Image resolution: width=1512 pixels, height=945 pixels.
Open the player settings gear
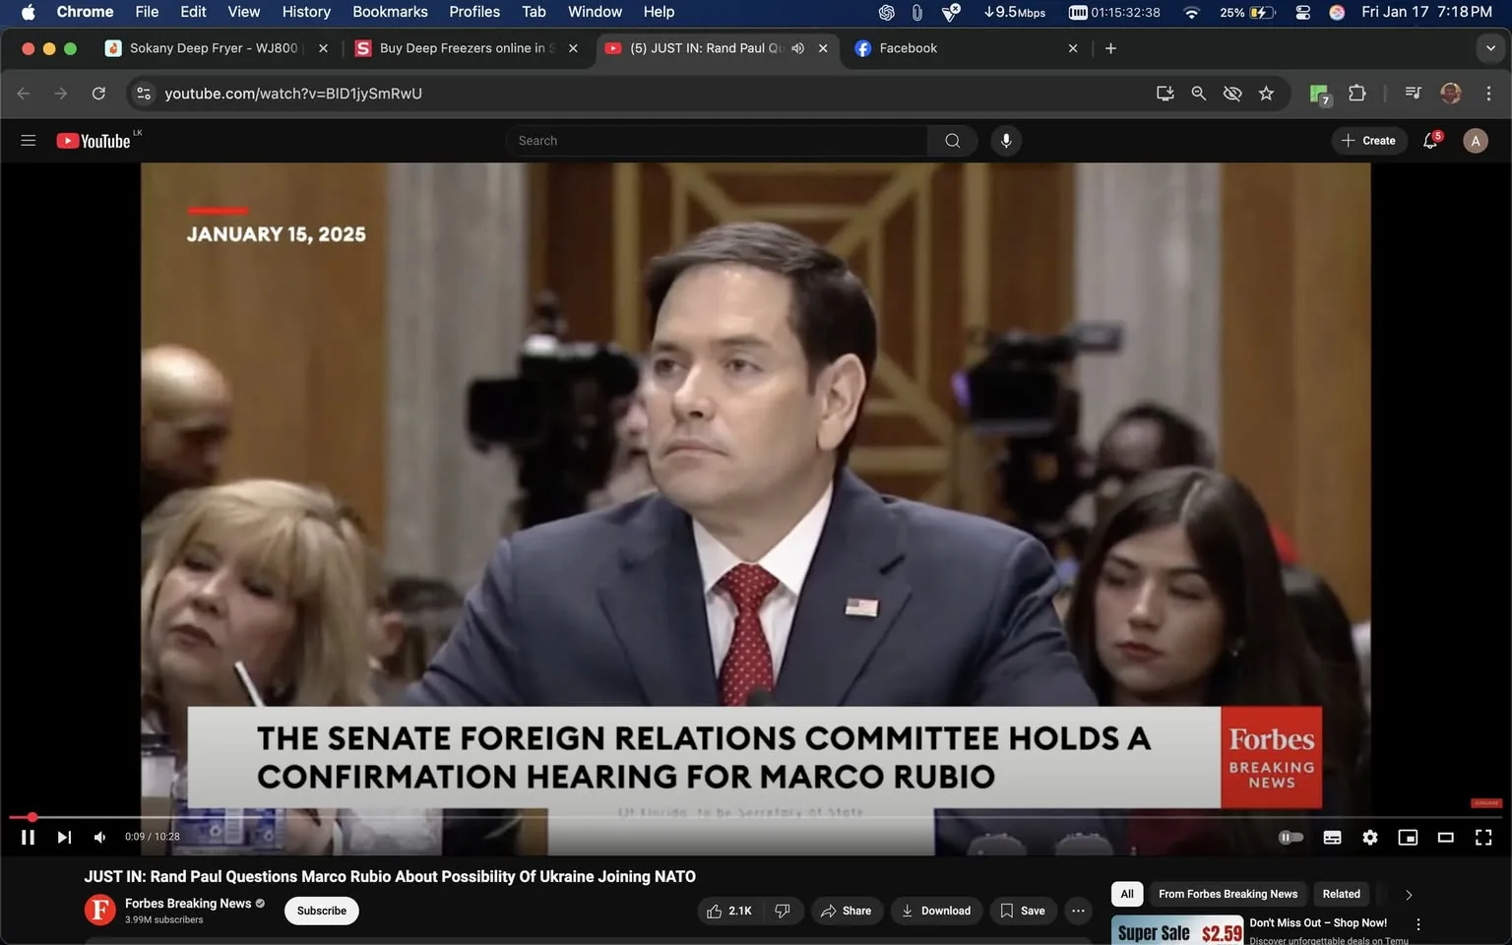pyautogui.click(x=1369, y=837)
